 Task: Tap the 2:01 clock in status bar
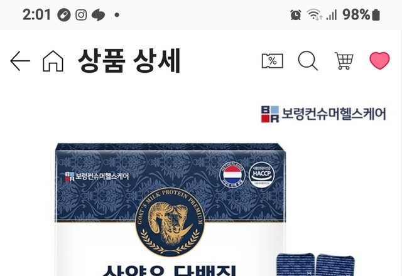tap(36, 14)
